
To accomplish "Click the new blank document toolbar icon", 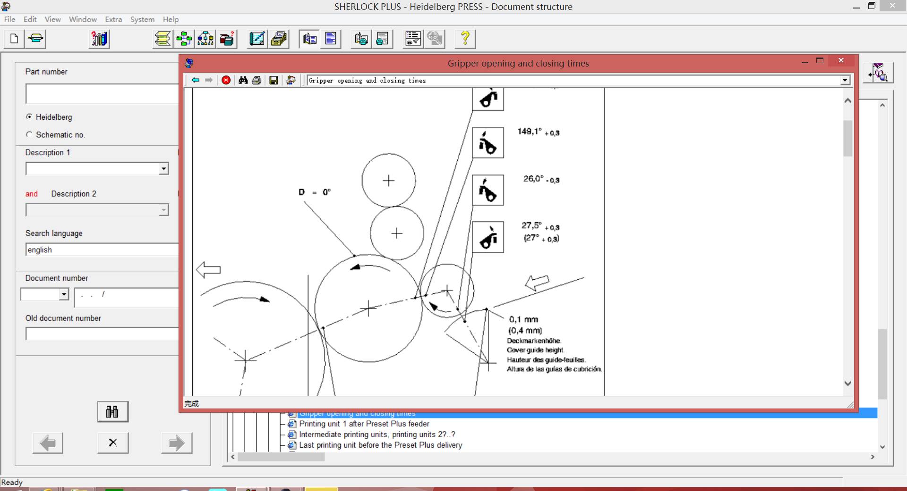I will [x=14, y=39].
